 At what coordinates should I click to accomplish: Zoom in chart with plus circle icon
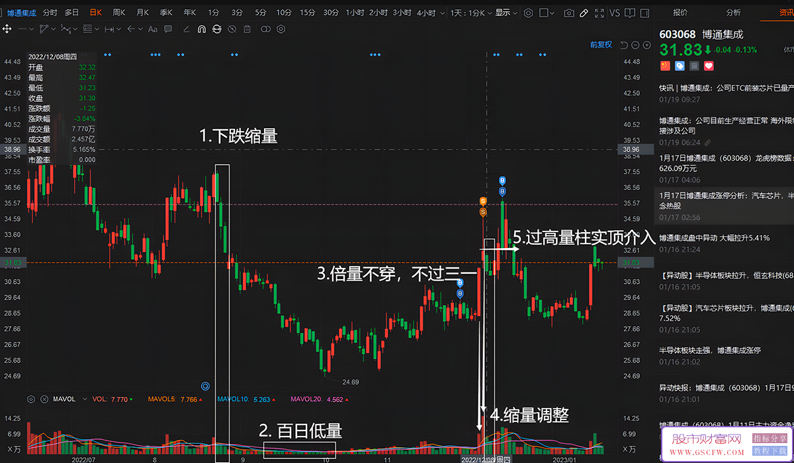(646, 45)
